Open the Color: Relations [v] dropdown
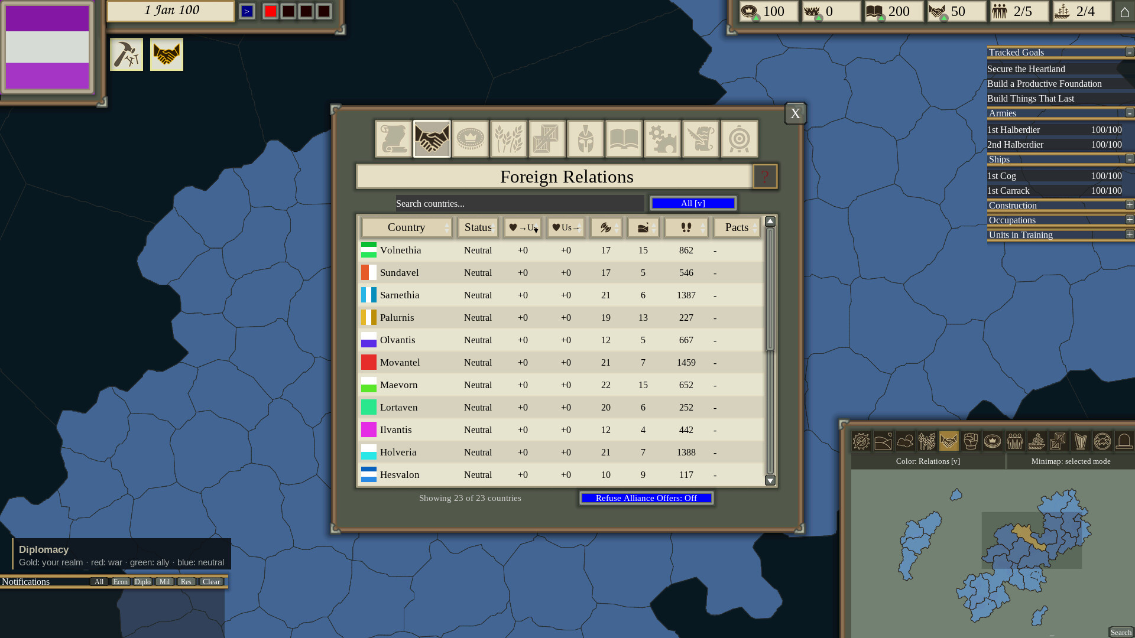This screenshot has width=1135, height=638. [928, 461]
